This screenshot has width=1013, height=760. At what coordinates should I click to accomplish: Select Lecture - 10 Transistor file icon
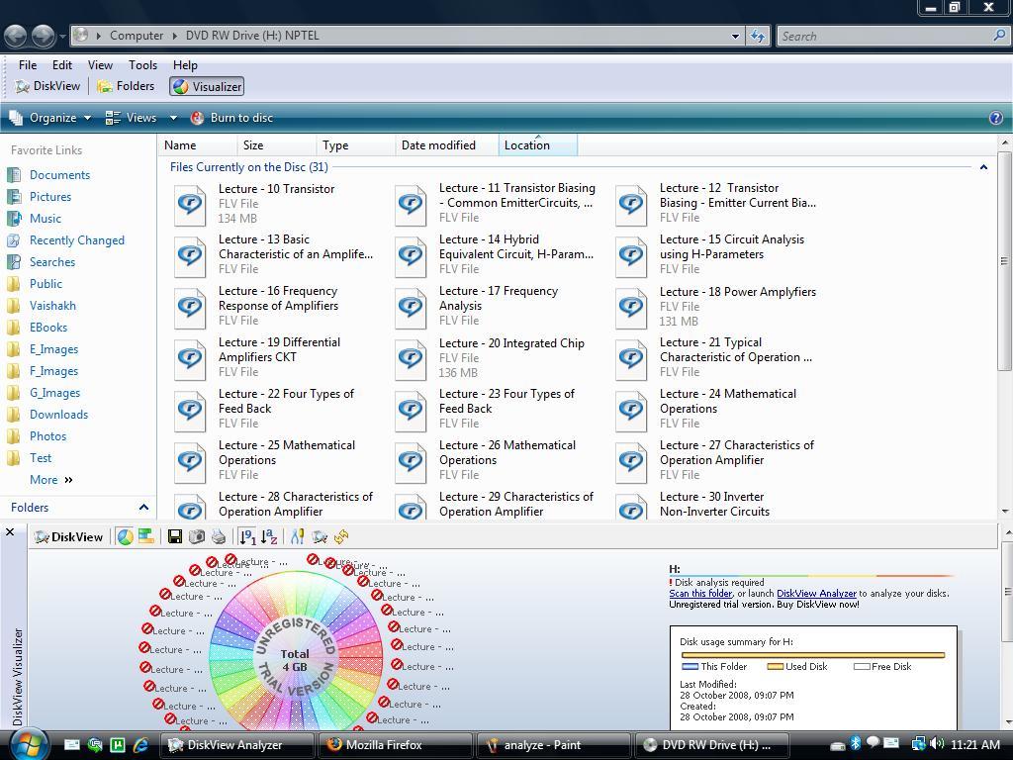[190, 206]
